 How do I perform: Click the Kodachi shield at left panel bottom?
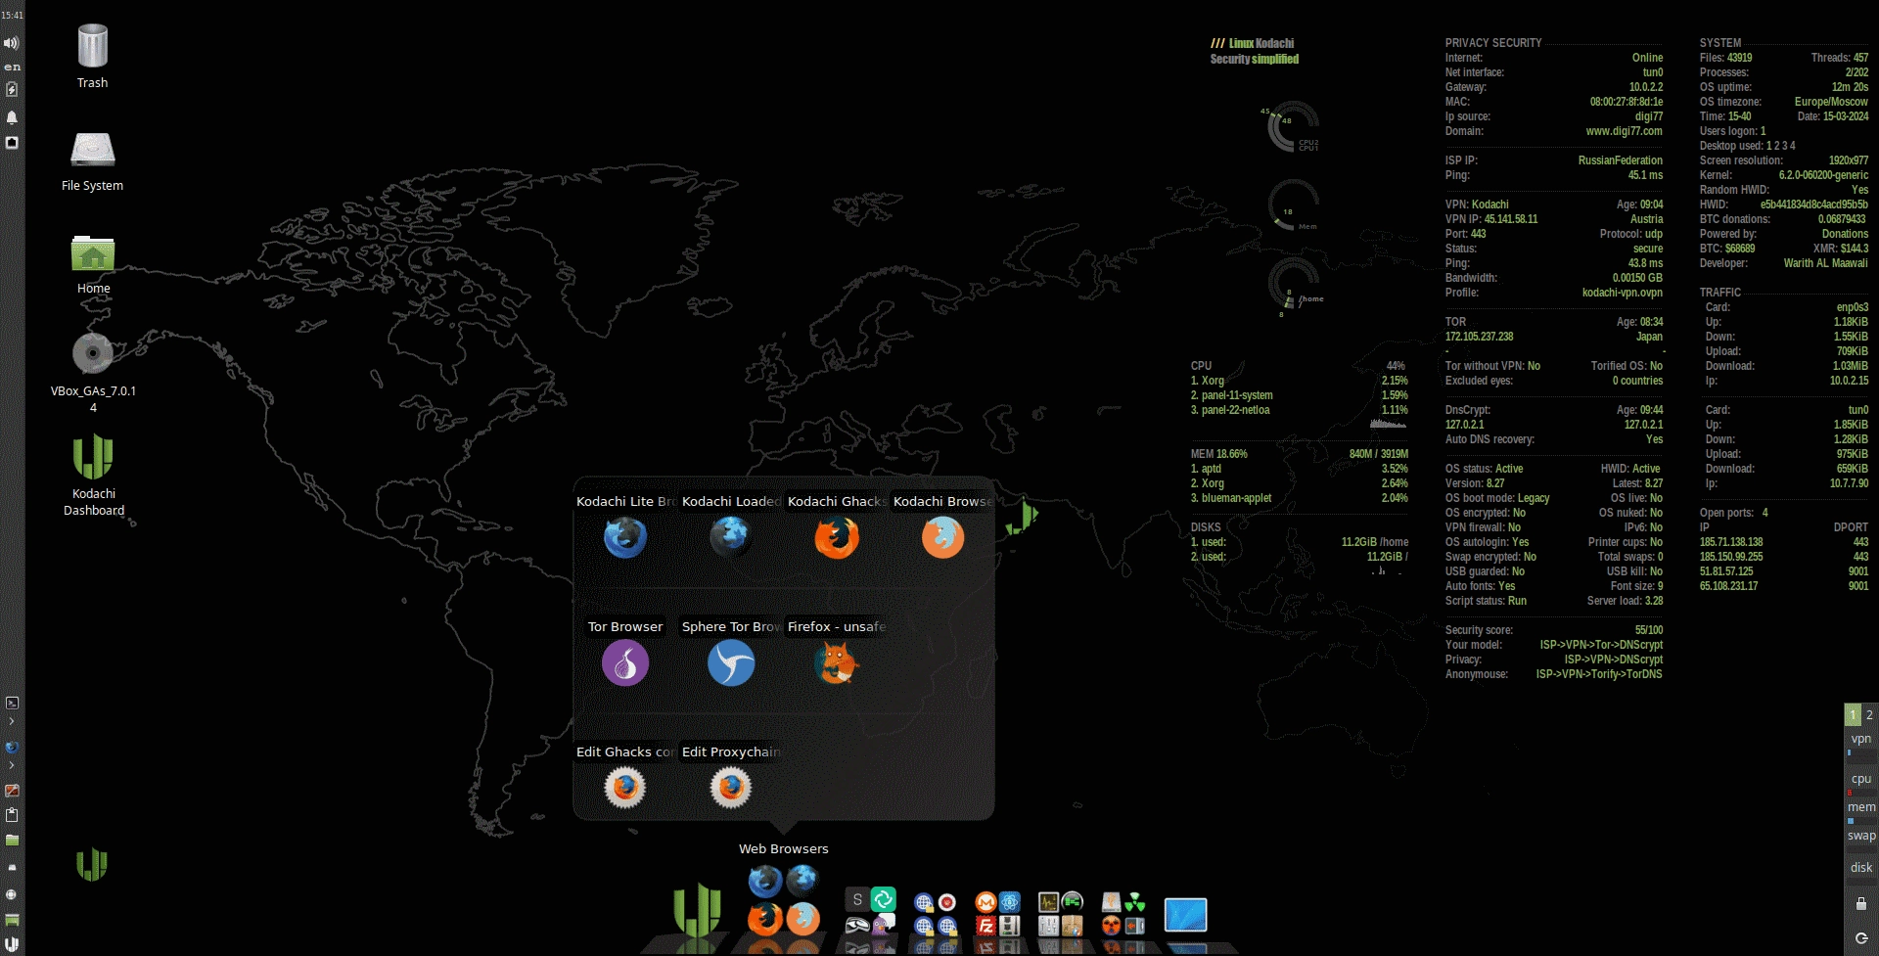pyautogui.click(x=12, y=944)
